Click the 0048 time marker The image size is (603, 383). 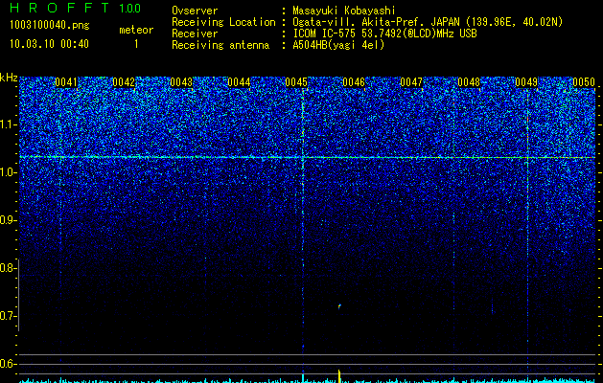click(x=469, y=82)
